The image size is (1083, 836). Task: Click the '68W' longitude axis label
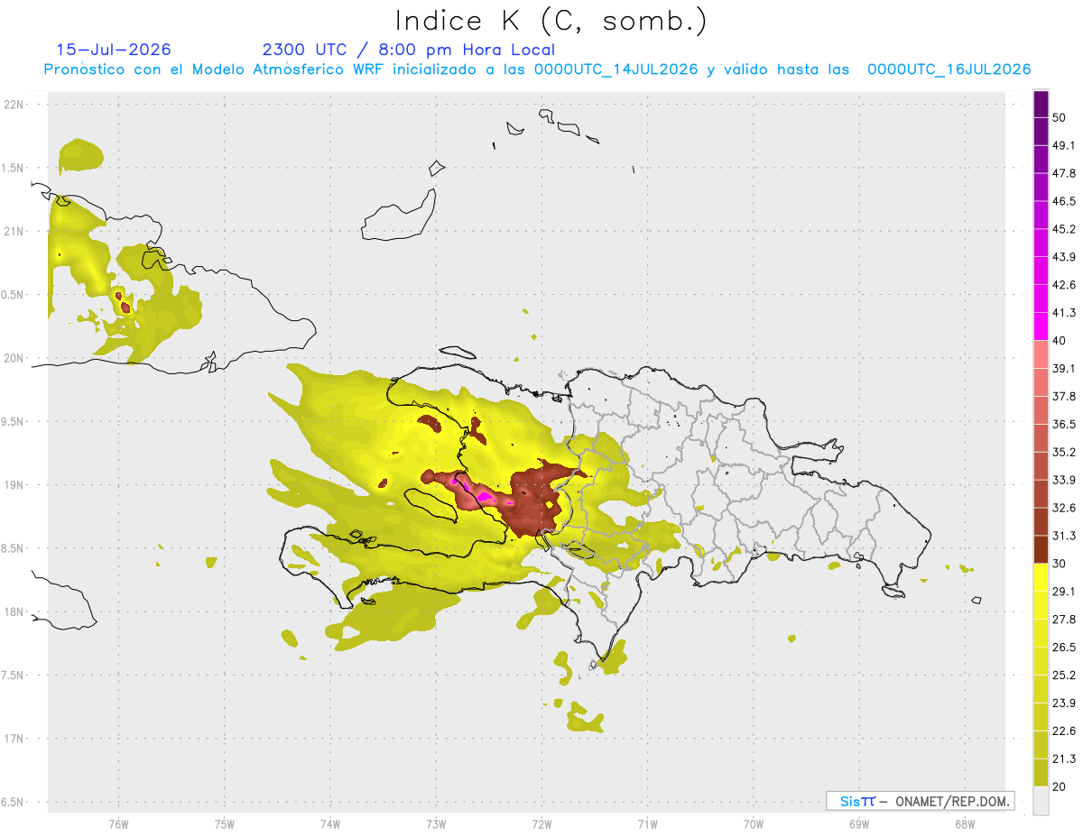(965, 825)
